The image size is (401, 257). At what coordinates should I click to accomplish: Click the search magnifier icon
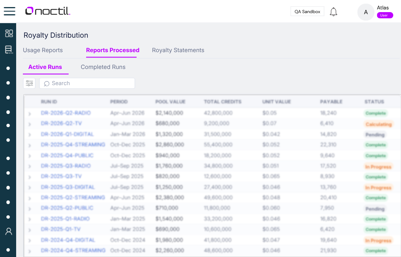(46, 84)
